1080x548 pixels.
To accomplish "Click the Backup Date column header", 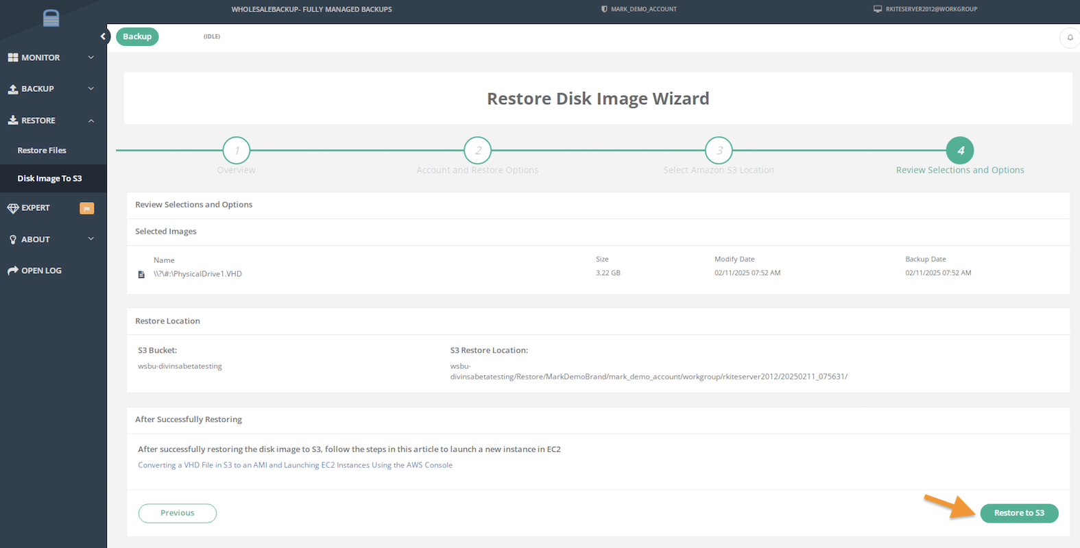I will pyautogui.click(x=926, y=259).
